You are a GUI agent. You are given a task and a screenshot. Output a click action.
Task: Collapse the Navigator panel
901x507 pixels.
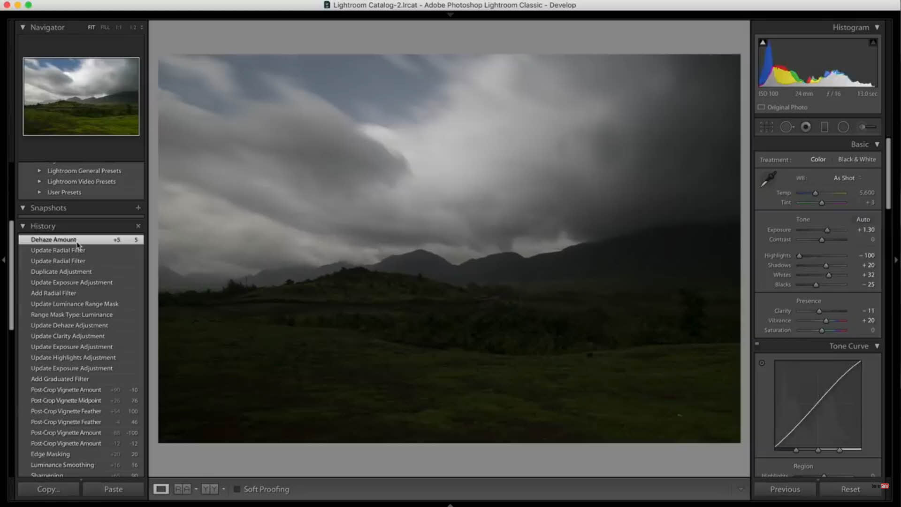pos(23,27)
